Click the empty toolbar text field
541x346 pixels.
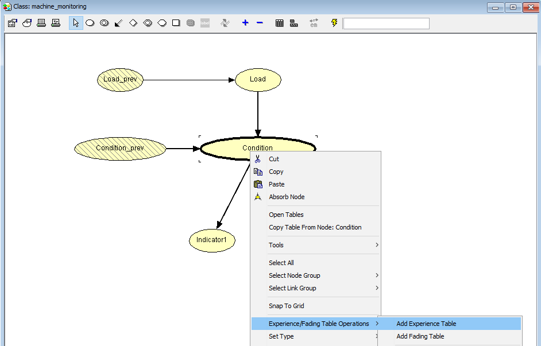(387, 24)
